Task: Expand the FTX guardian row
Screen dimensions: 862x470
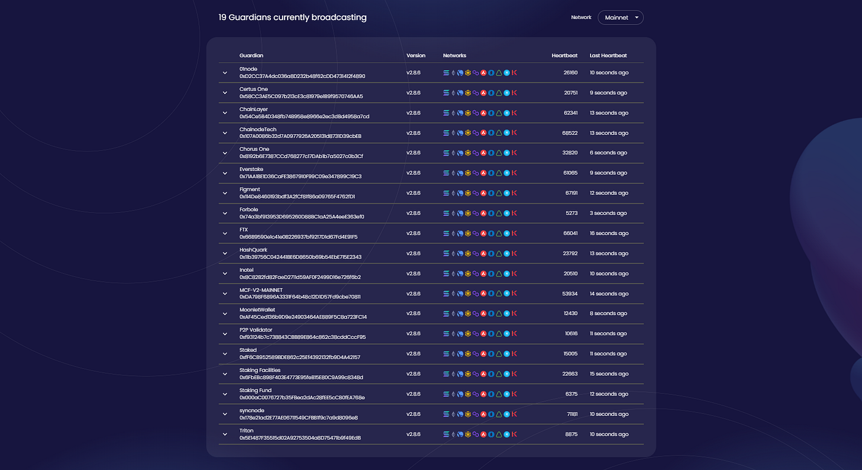Action: pyautogui.click(x=225, y=234)
